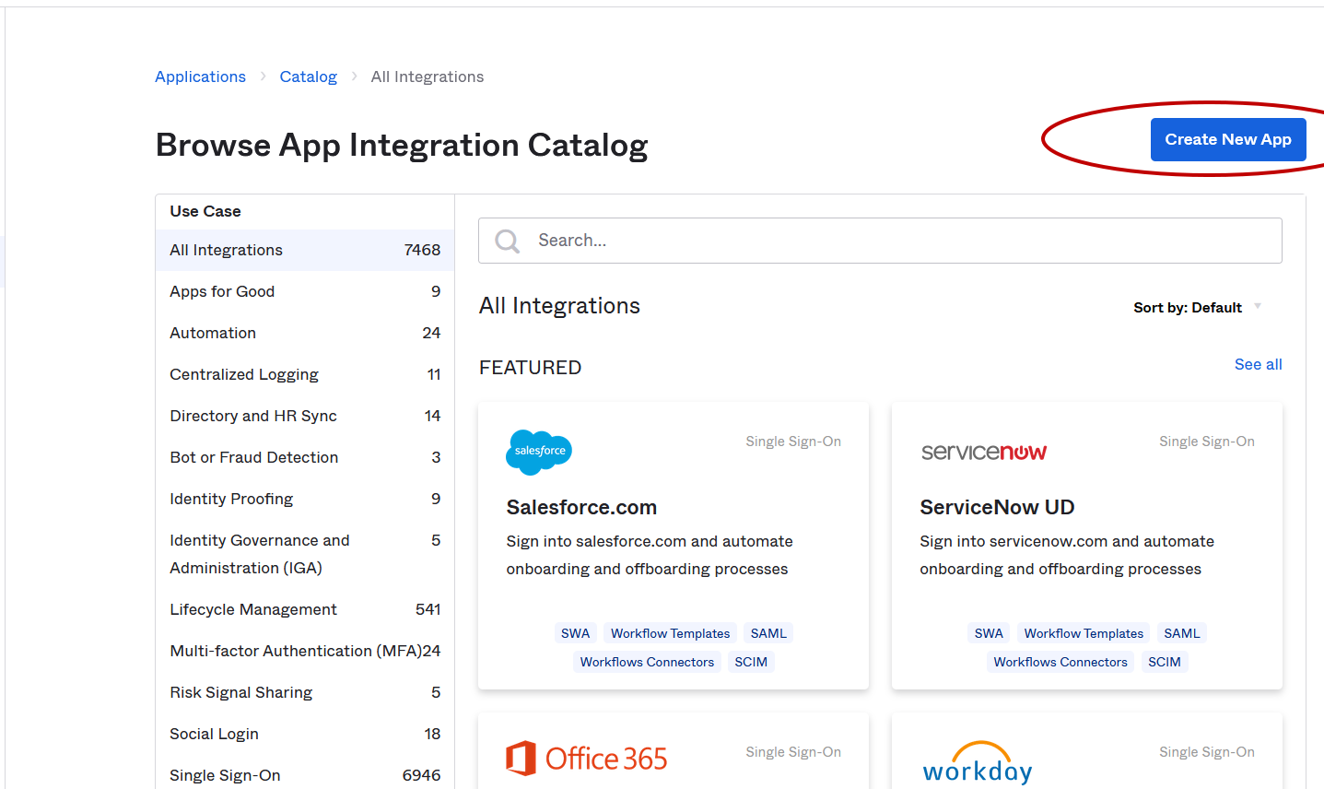This screenshot has width=1324, height=789.
Task: Click SCIM tag on Salesforce card
Action: coord(751,662)
